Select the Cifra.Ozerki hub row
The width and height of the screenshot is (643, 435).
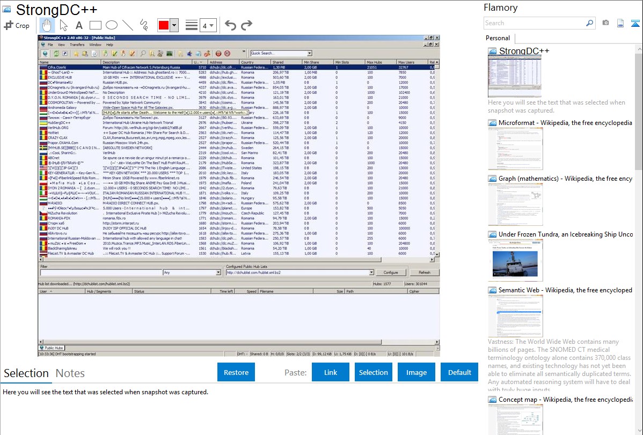(237, 67)
